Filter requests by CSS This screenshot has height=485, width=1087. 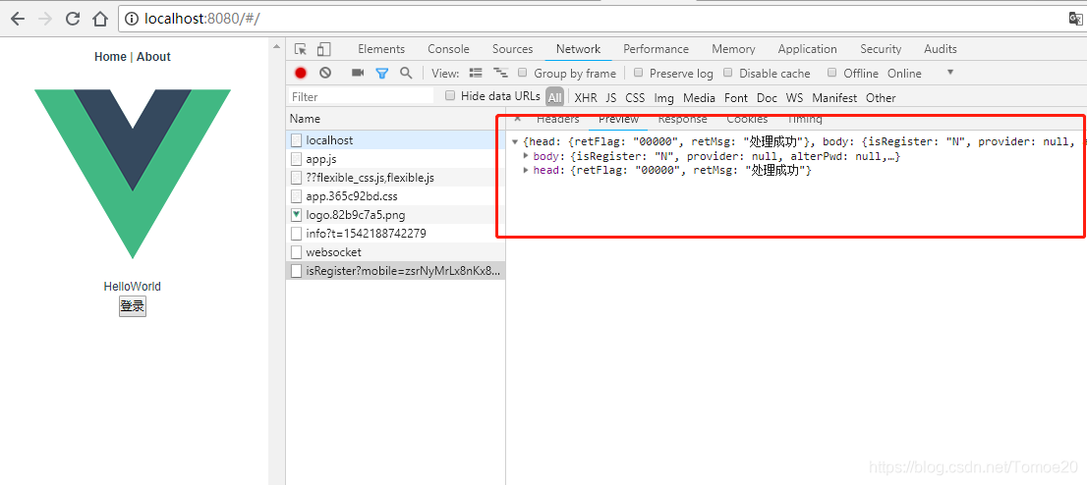(x=635, y=98)
